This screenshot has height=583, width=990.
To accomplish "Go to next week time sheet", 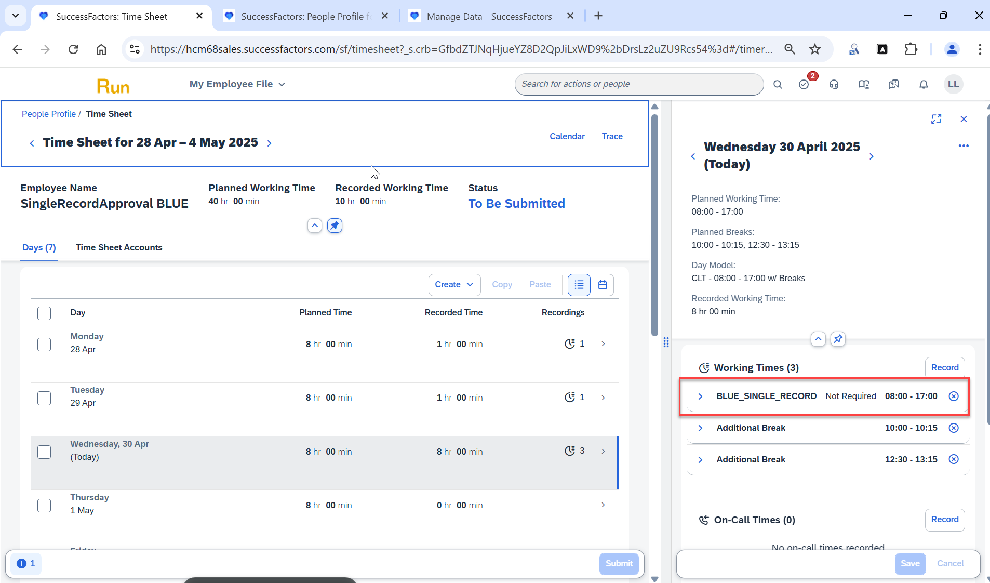I will tap(269, 143).
